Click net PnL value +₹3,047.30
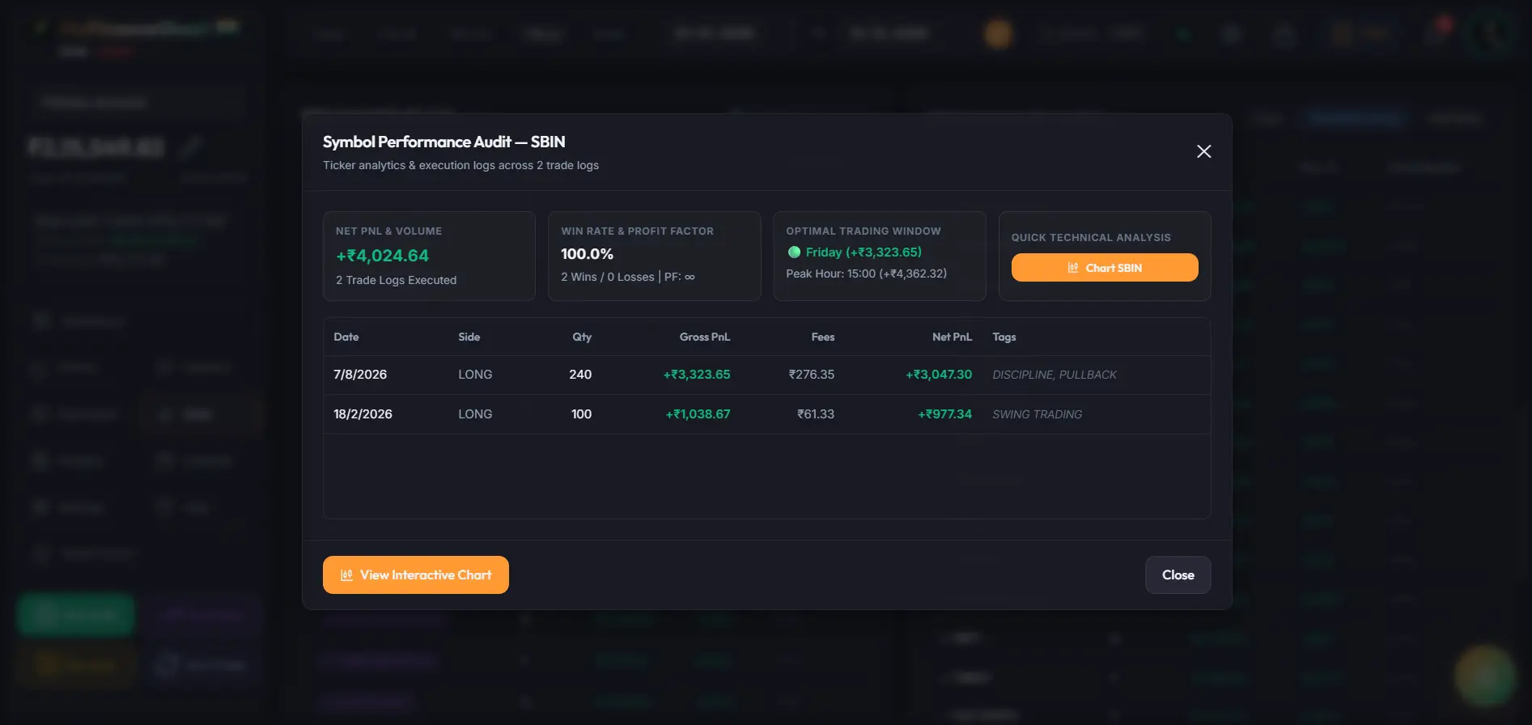The image size is (1532, 725). (939, 375)
